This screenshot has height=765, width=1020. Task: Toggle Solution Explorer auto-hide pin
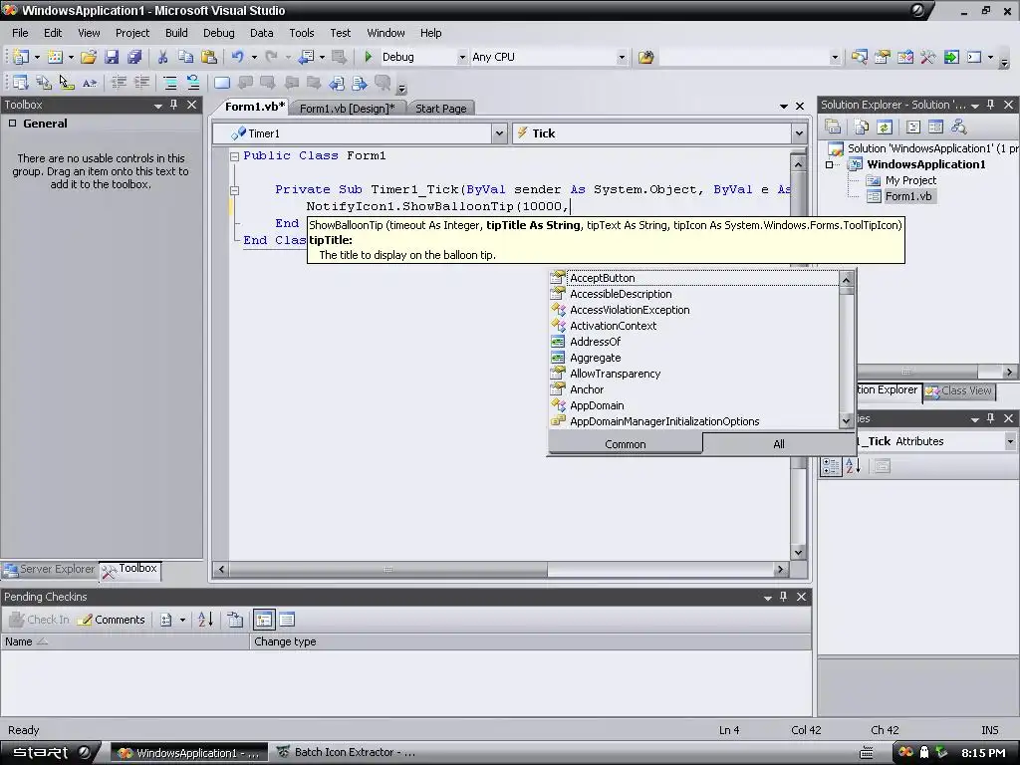(x=991, y=105)
